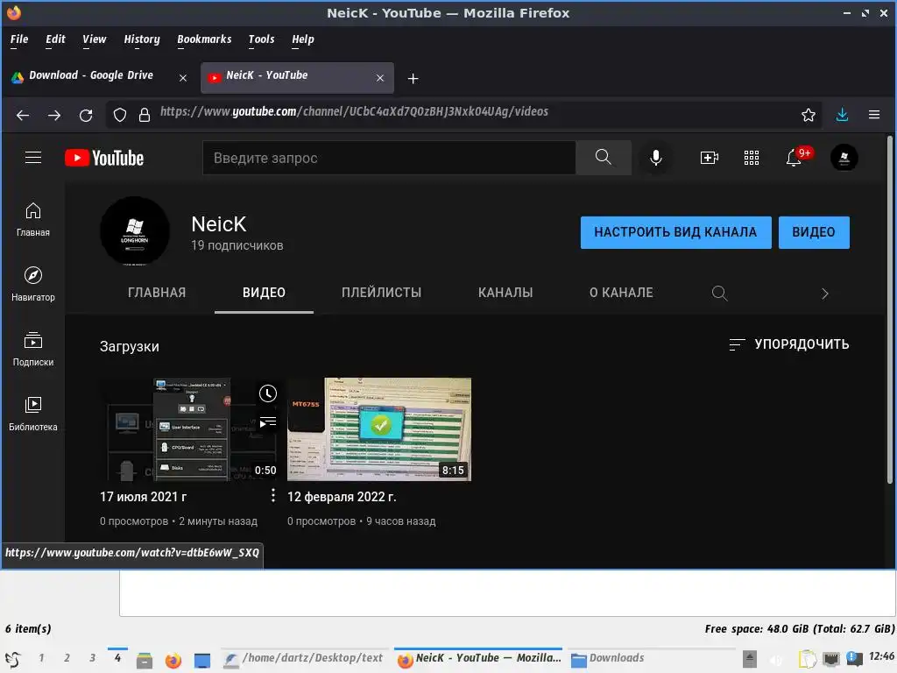
Task: Open the file manager taskbar launcher
Action: pyautogui.click(x=145, y=661)
